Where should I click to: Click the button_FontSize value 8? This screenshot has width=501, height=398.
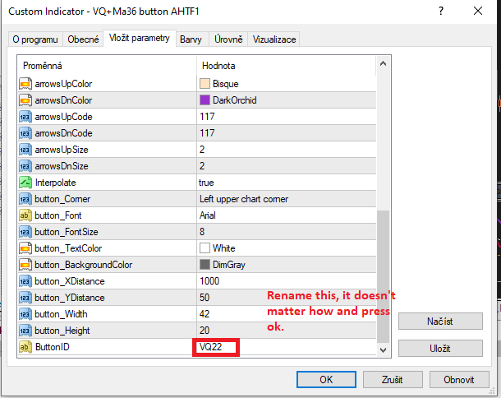(x=202, y=232)
